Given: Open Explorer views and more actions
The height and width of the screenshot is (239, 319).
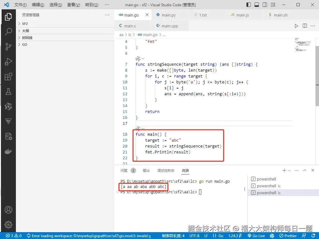Looking at the screenshot, I should pyautogui.click(x=107, y=15).
